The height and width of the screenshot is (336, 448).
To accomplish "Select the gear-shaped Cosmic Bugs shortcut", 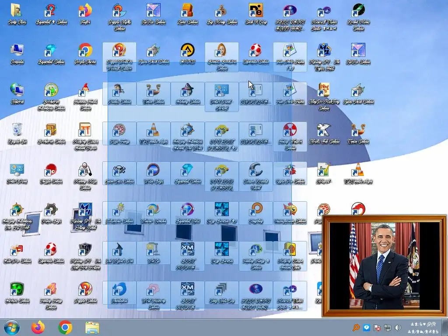I will (51, 213).
